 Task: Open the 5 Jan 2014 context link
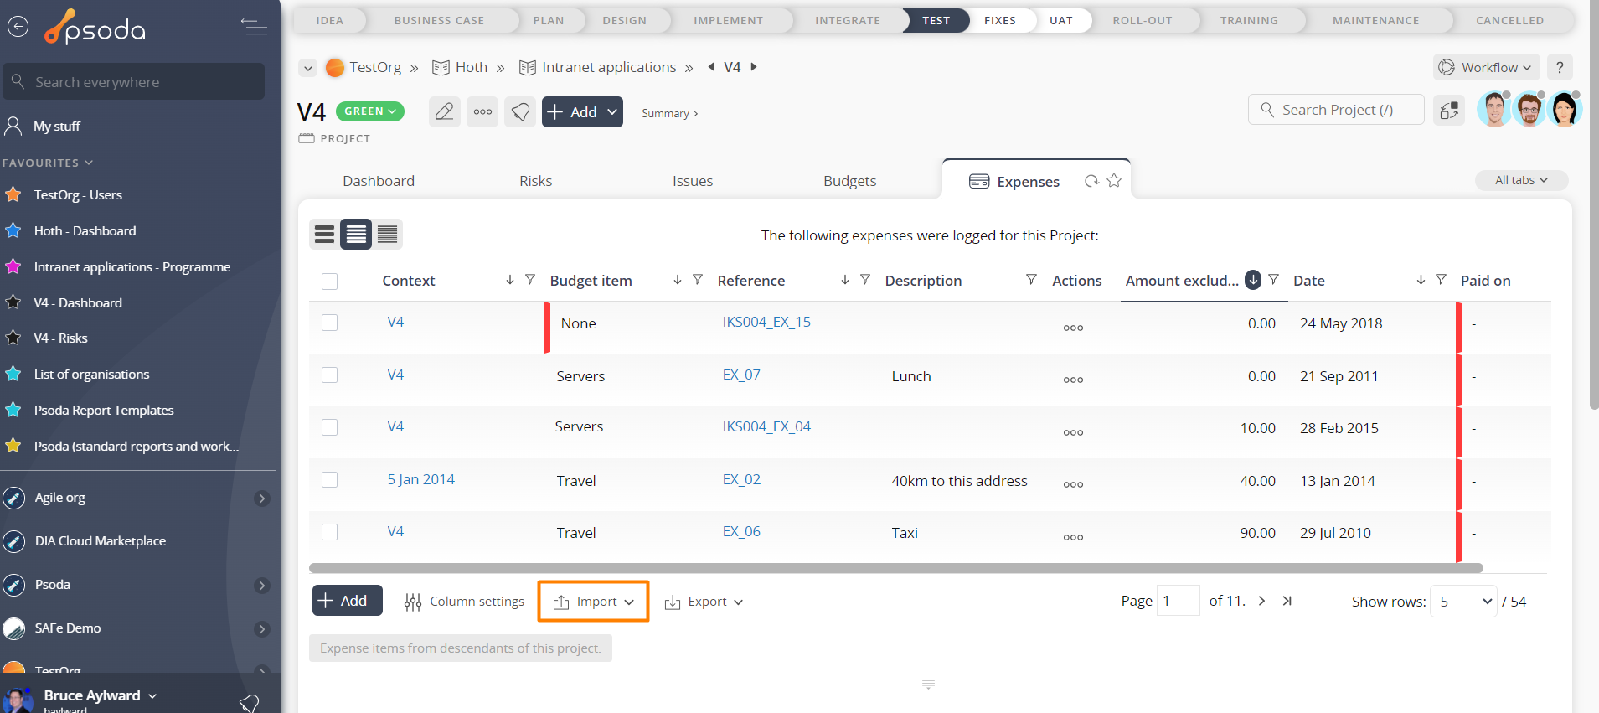(421, 479)
